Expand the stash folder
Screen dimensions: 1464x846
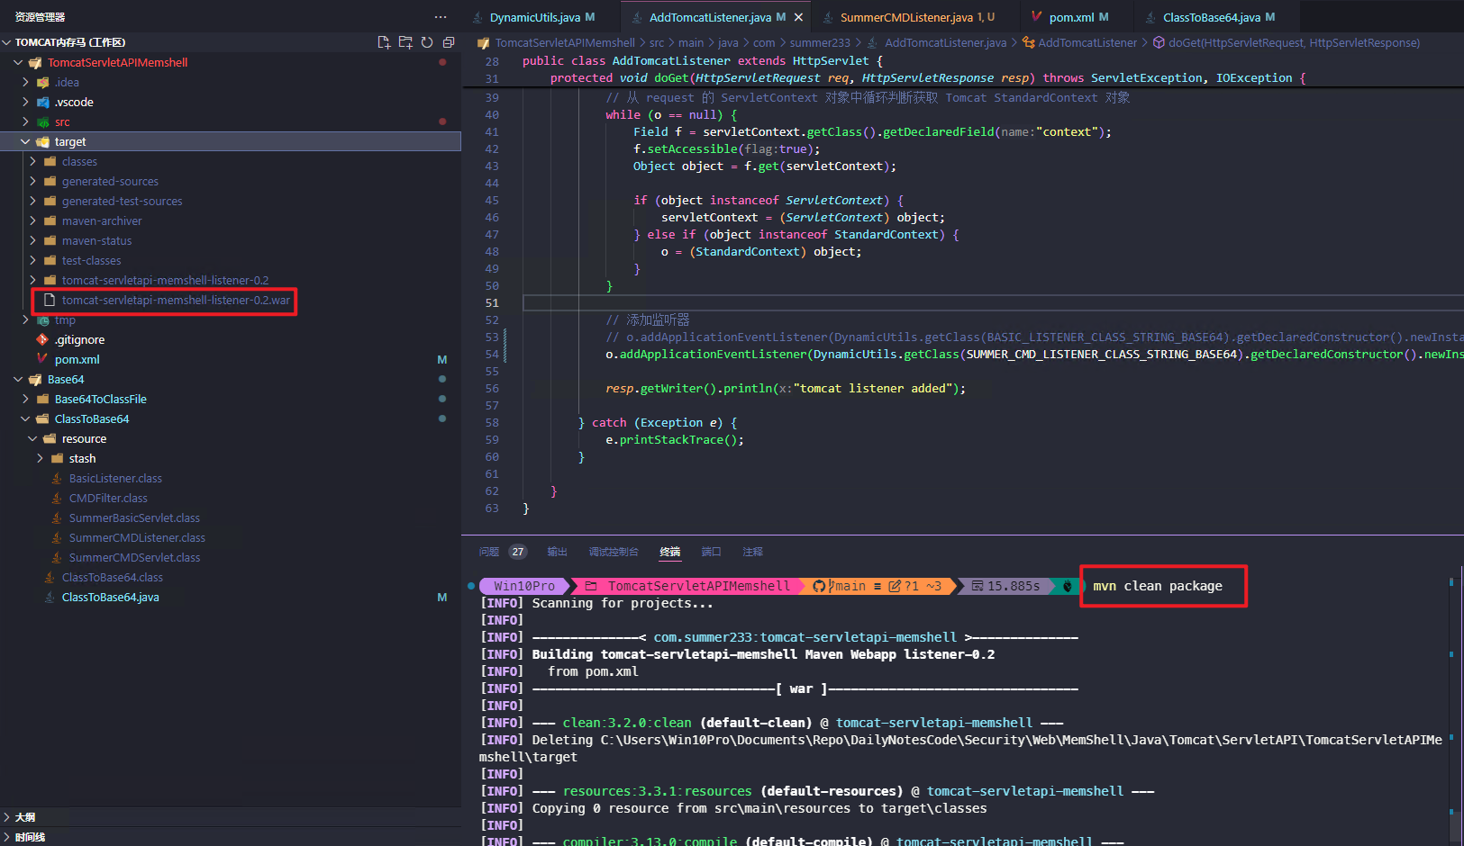40,458
